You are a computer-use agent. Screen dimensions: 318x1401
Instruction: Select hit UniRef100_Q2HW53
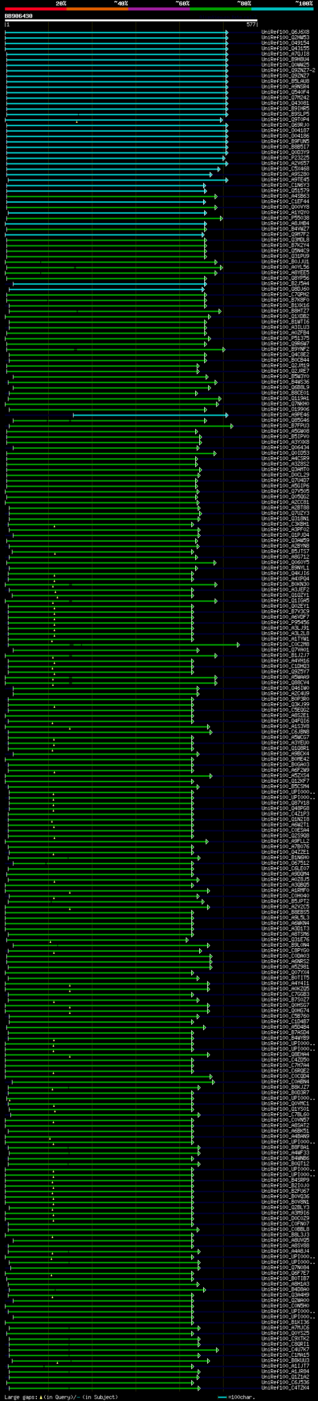pyautogui.click(x=285, y=38)
